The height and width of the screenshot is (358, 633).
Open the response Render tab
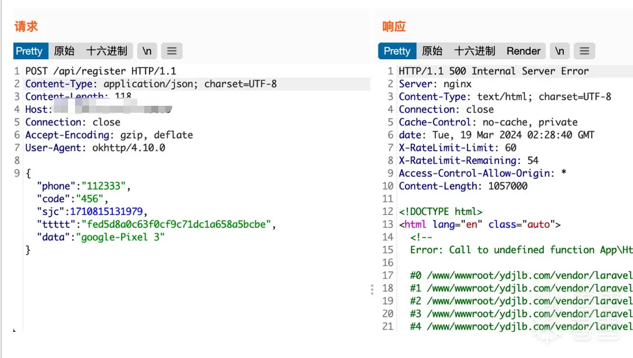click(x=524, y=51)
